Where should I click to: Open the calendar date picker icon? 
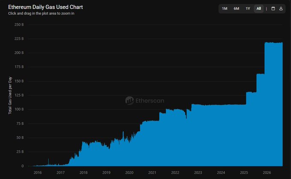pyautogui.click(x=273, y=9)
